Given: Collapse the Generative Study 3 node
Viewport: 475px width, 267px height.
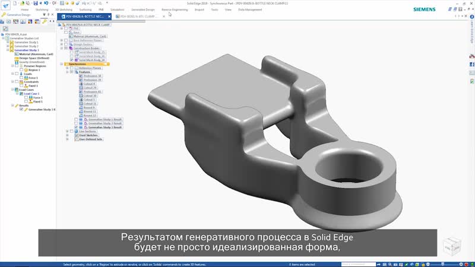Looking at the screenshot, I should tap(8, 50).
